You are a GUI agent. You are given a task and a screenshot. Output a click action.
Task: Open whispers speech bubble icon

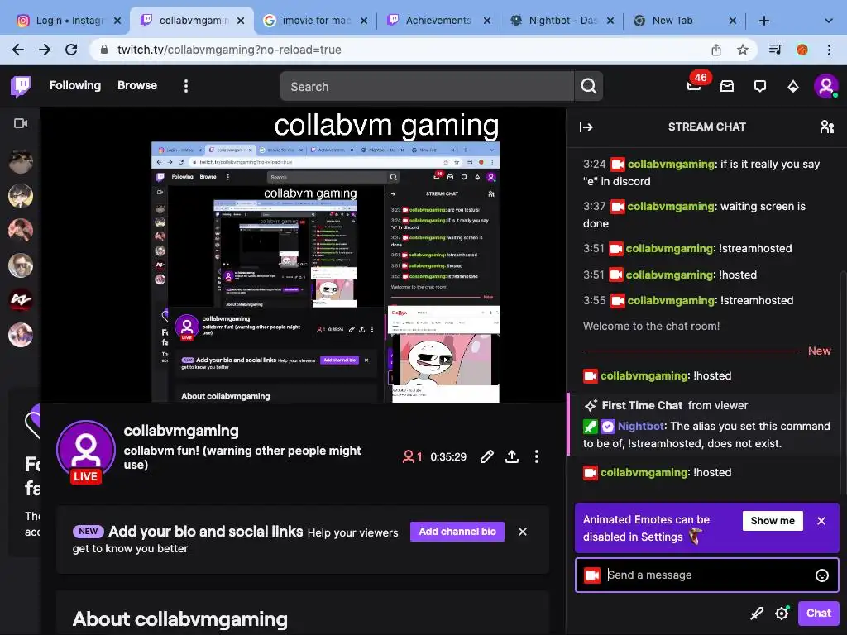pos(760,86)
